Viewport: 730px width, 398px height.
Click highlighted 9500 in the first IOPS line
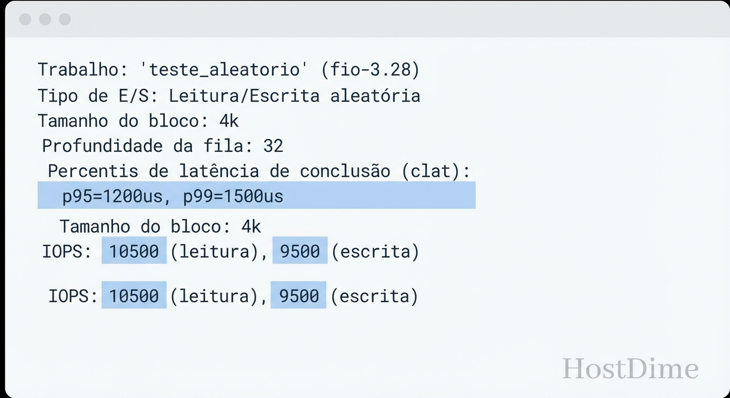[300, 251]
